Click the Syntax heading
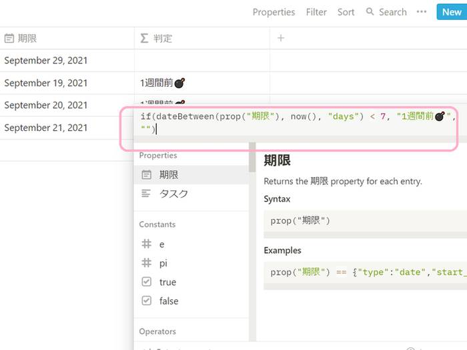467x350 pixels. tap(277, 199)
